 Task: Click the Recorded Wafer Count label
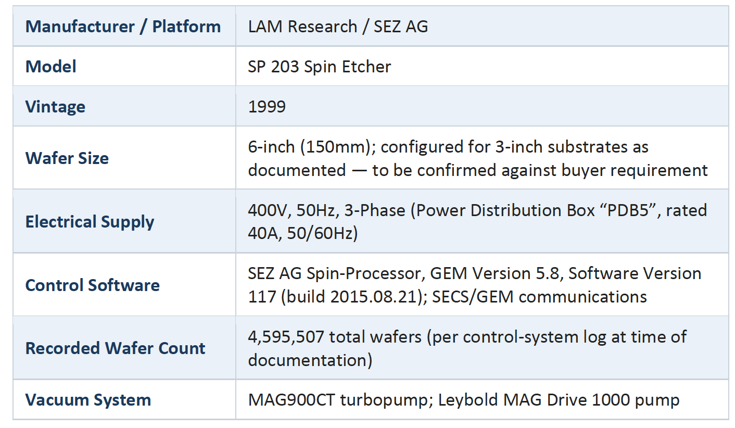pos(115,348)
